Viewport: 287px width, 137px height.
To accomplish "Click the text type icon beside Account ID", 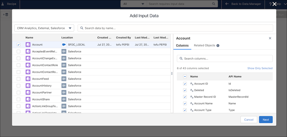I will 192,84.
